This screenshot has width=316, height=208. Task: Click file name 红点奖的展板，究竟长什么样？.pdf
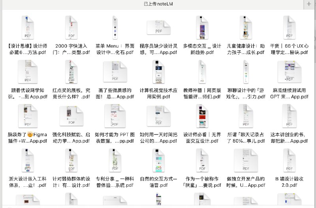(71, 93)
